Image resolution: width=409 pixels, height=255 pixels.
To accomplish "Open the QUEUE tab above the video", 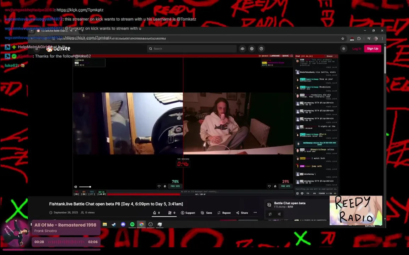I will point(285,56).
